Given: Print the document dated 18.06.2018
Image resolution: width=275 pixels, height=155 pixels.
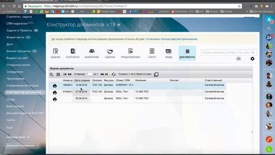Looking at the screenshot, I should tap(55, 86).
